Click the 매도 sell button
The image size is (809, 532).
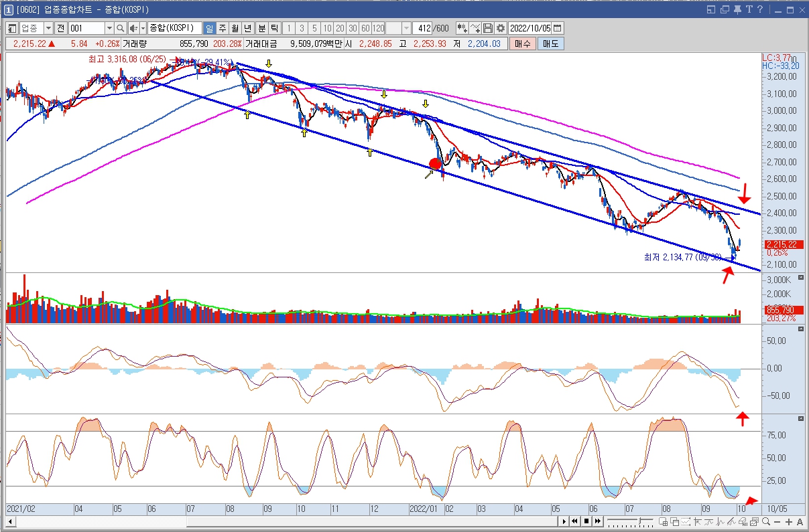[550, 43]
